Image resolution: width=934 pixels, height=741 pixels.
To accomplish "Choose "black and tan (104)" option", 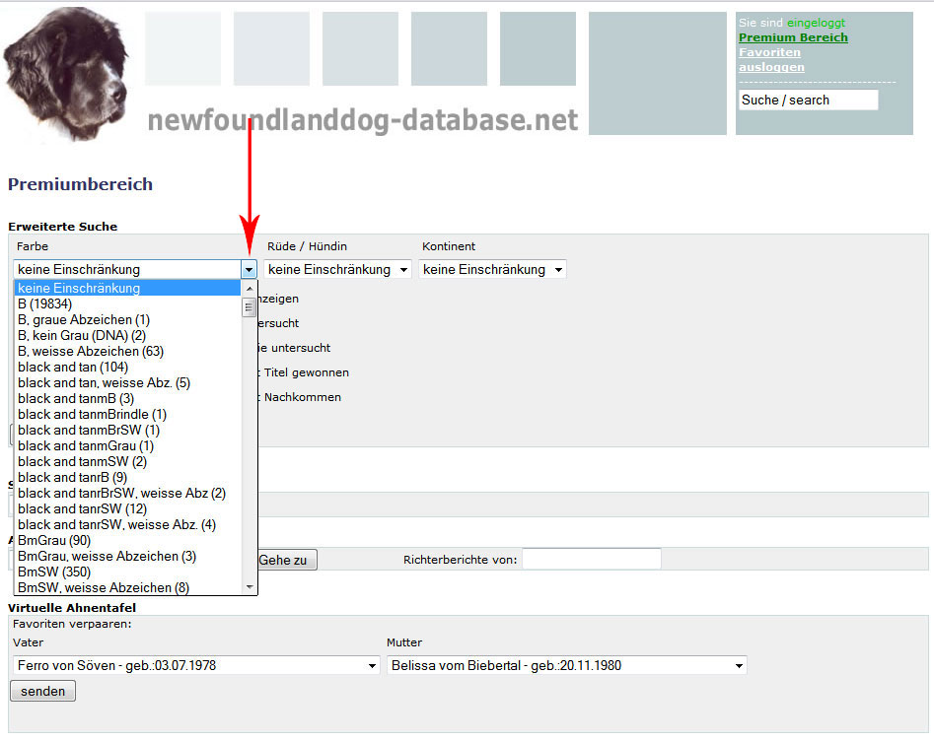I will click(x=73, y=368).
